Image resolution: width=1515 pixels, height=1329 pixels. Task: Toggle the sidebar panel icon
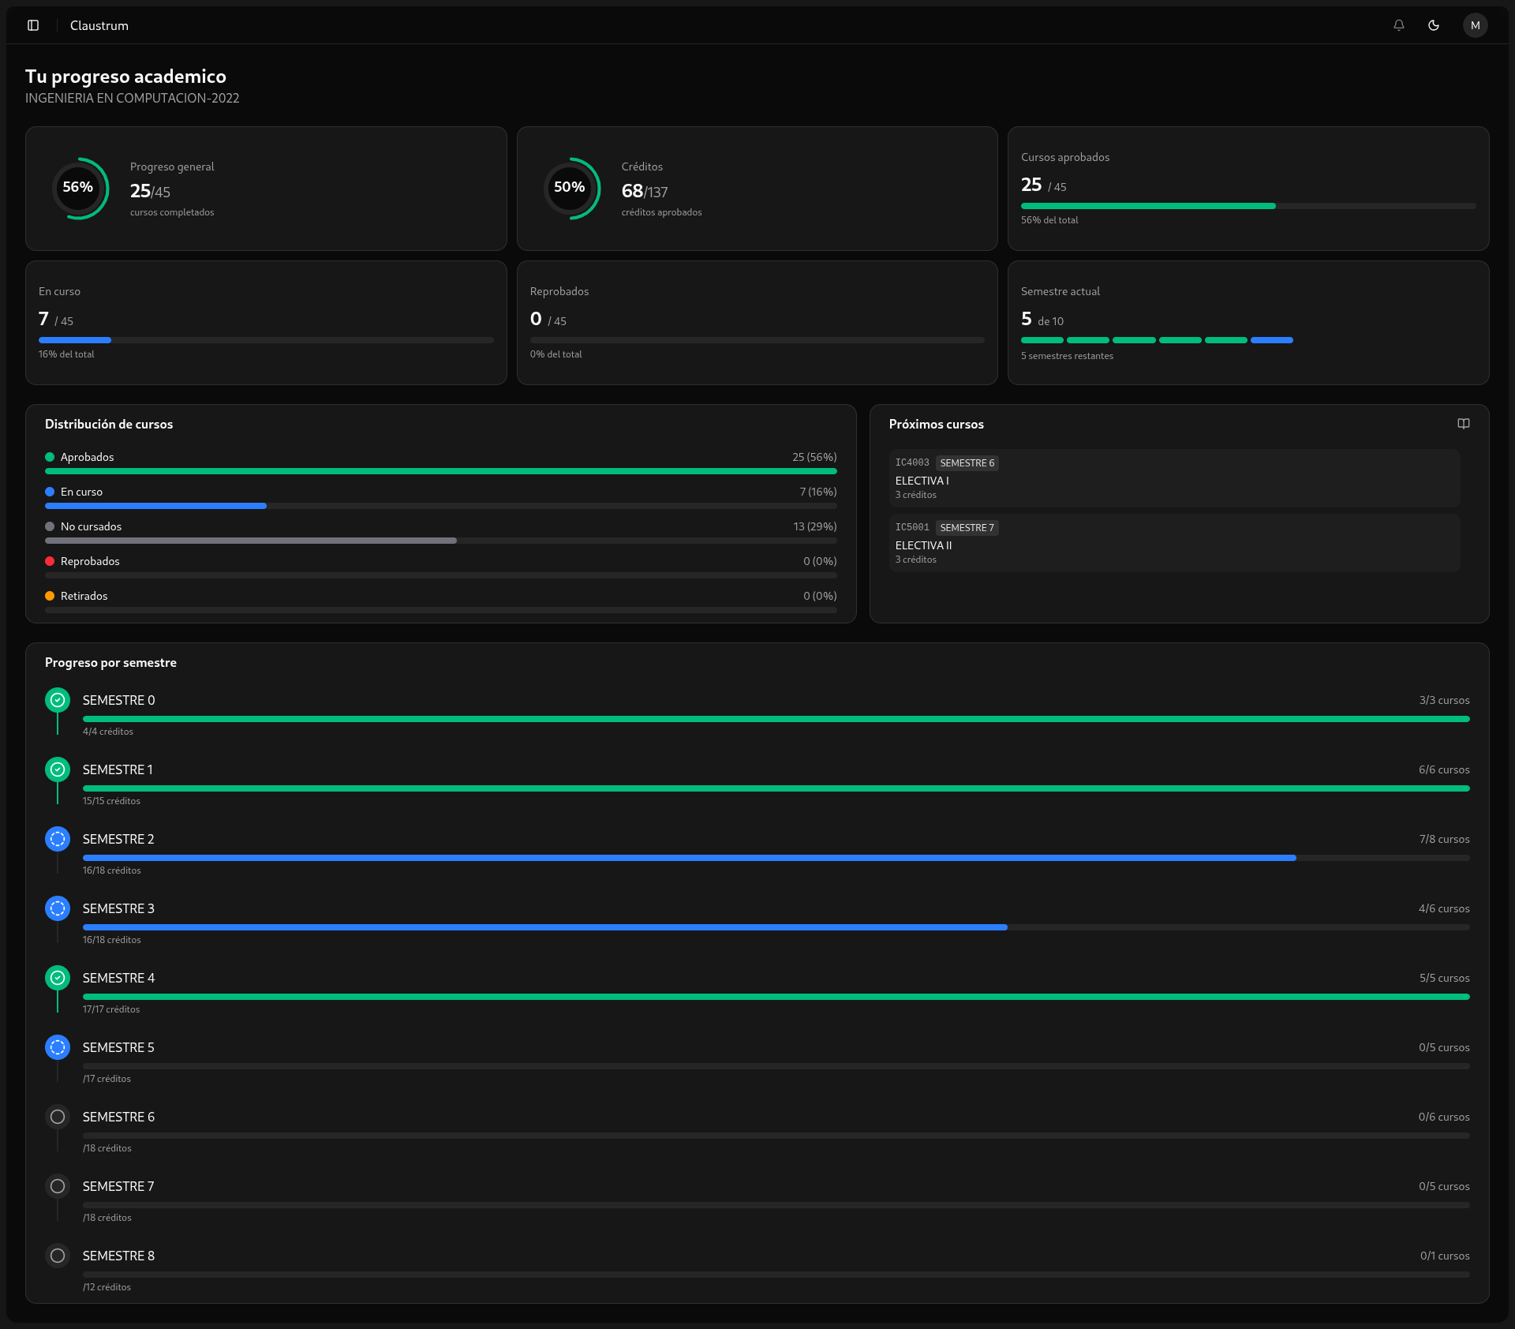(33, 25)
